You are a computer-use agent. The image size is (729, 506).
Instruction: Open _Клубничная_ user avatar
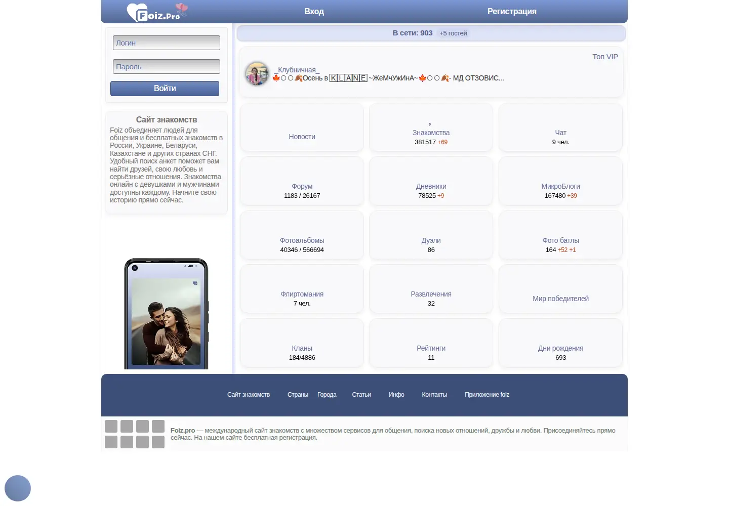coord(257,74)
